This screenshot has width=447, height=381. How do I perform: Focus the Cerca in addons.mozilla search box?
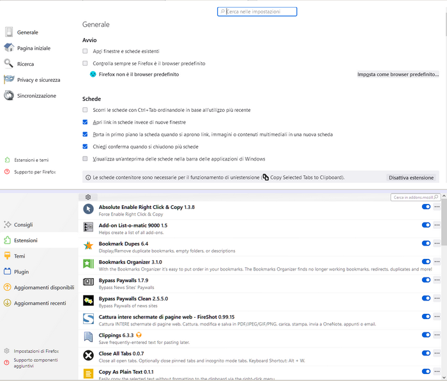(415, 197)
